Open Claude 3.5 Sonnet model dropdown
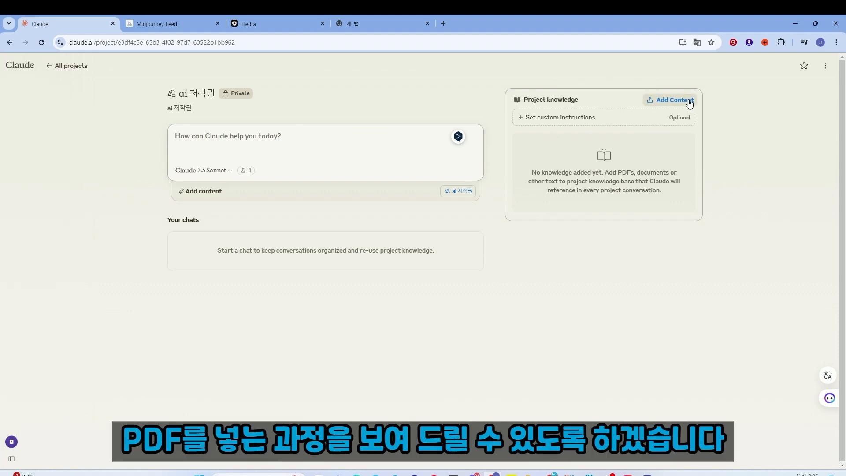Viewport: 846px width, 476px height. click(203, 171)
